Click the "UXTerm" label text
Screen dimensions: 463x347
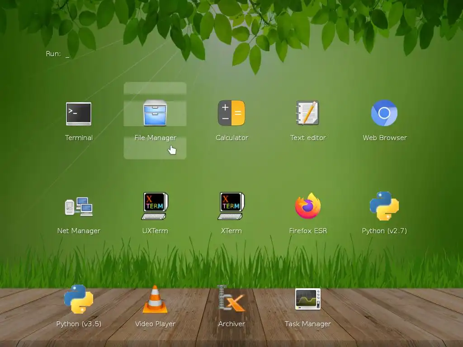coord(155,231)
